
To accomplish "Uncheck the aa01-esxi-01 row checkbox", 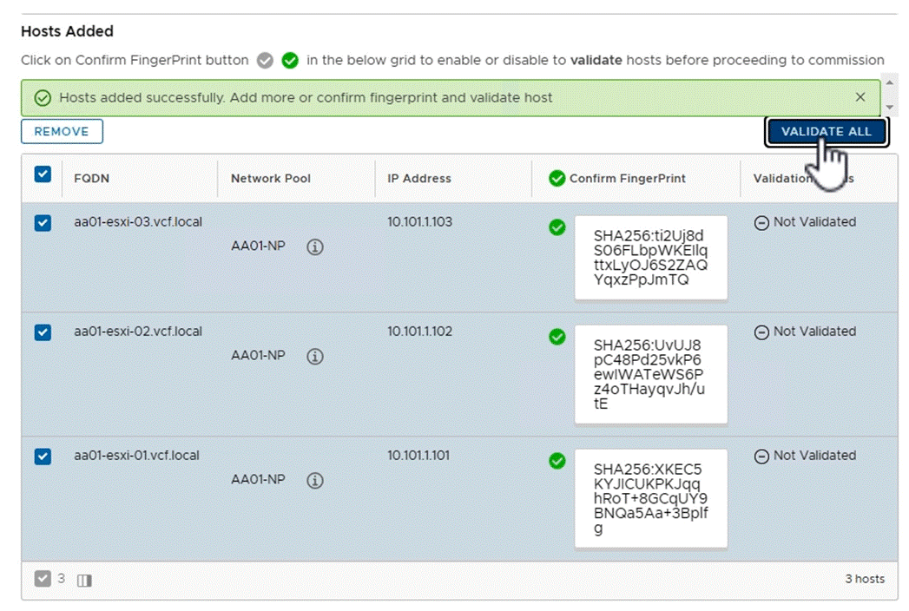I will pyautogui.click(x=42, y=456).
